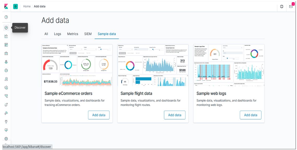Open Discover from the sidebar
Screen dimensions: 297x150
tap(6, 28)
